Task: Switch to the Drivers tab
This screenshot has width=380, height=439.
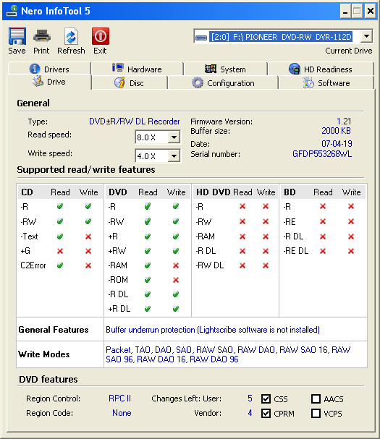Action: (49, 69)
